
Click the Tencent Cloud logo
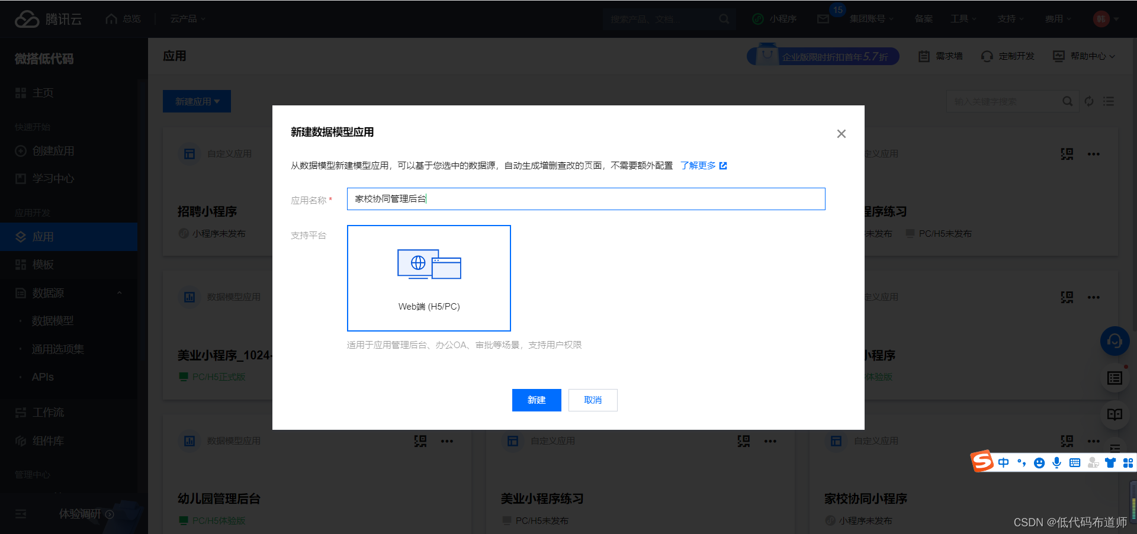coord(49,19)
